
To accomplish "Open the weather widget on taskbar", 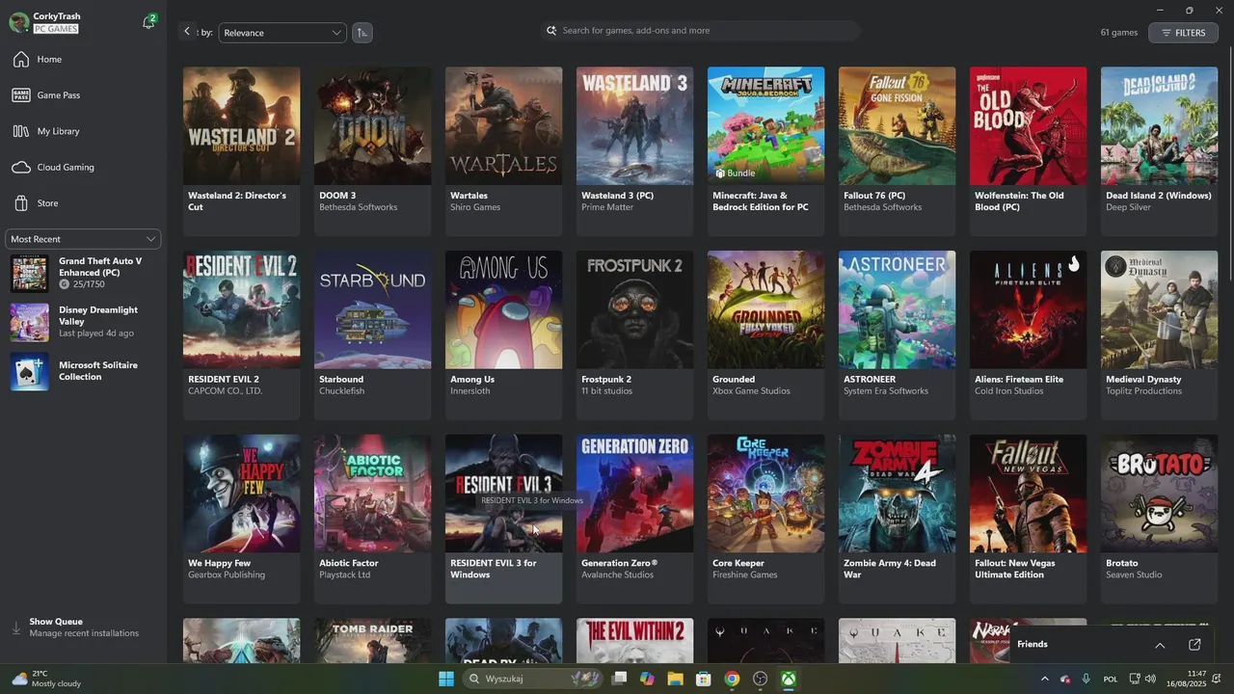I will tap(46, 679).
